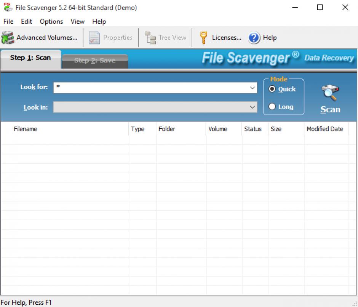Click the Properties document icon
Screen dimensions: 358x307
pos(94,37)
